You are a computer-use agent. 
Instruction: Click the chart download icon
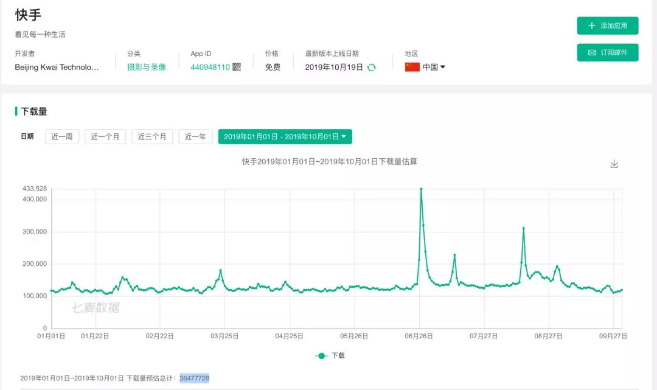click(x=614, y=164)
